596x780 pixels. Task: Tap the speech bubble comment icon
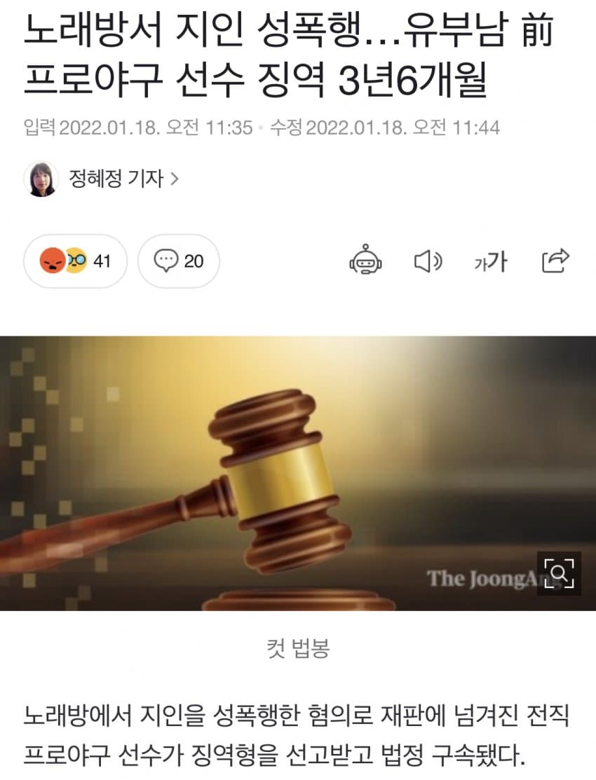(x=165, y=261)
